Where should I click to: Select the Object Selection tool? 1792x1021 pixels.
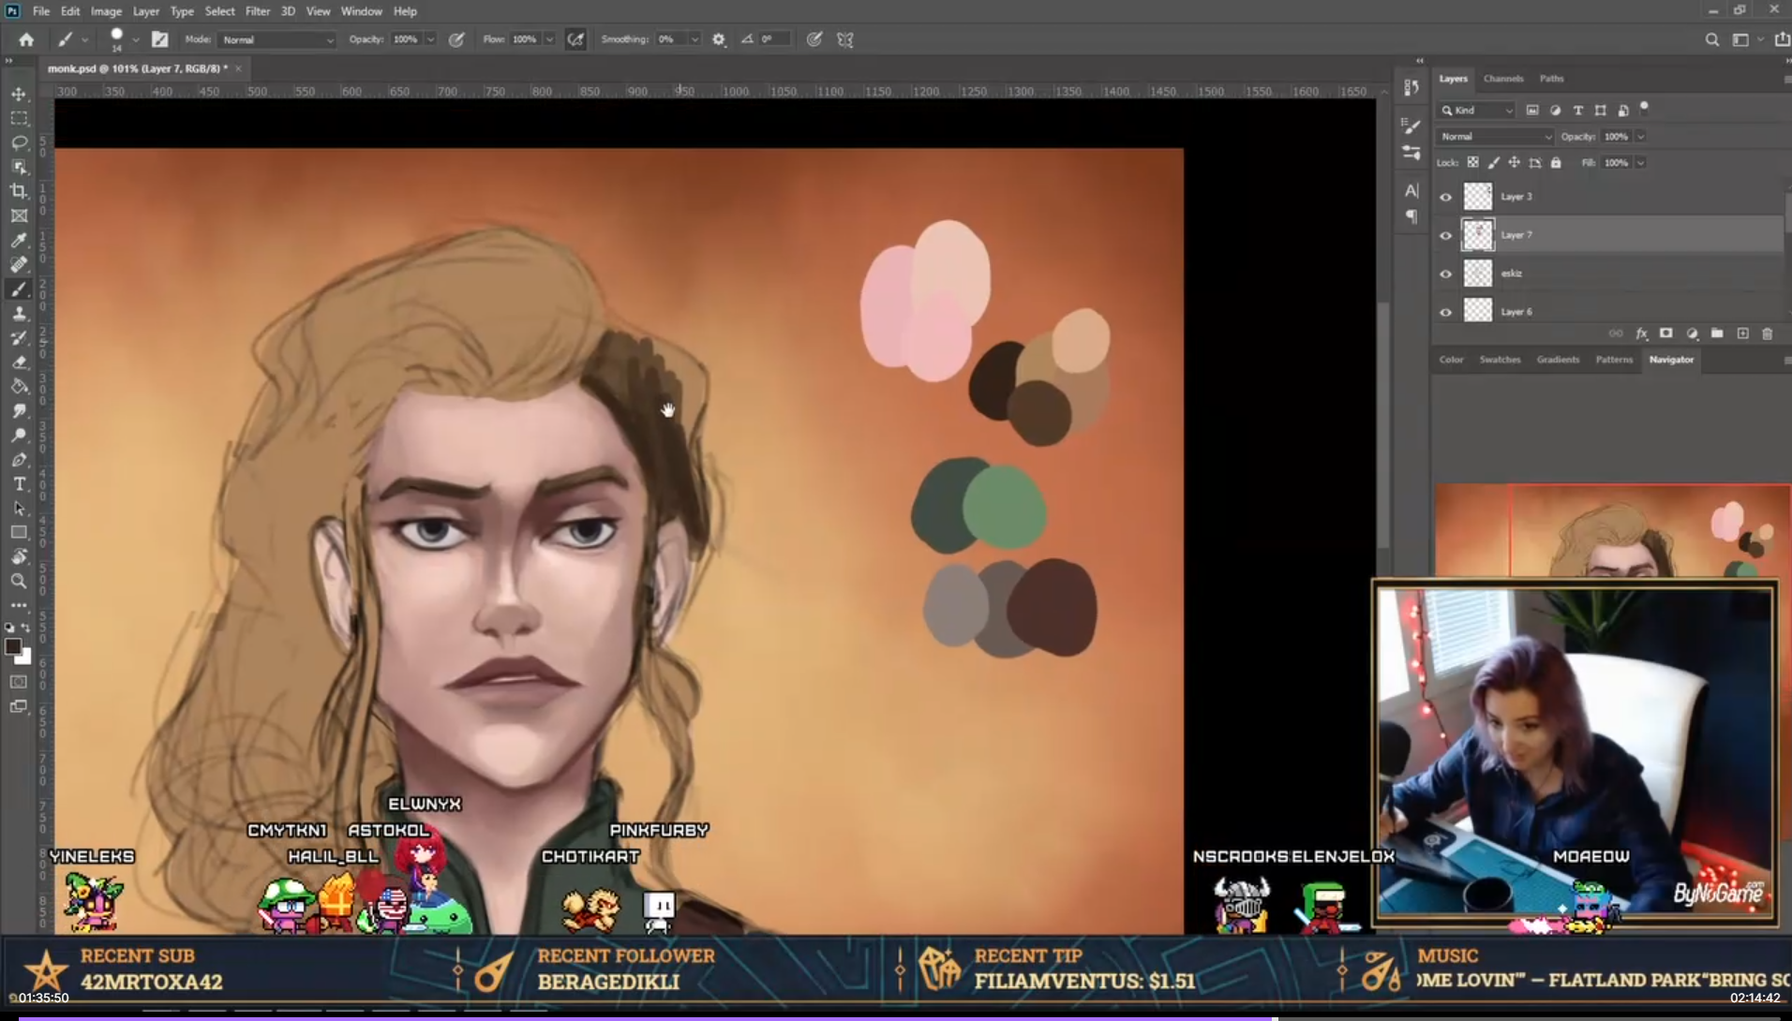[19, 168]
